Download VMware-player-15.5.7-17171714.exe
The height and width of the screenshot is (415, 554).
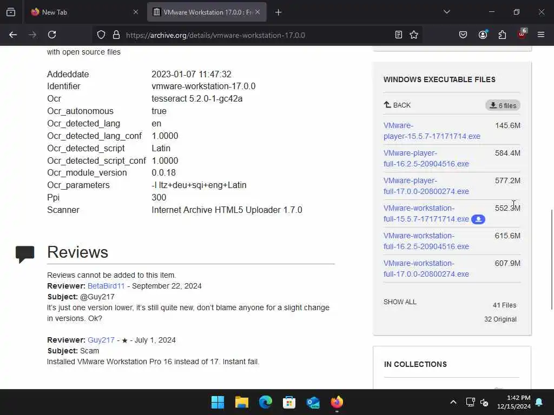432,131
